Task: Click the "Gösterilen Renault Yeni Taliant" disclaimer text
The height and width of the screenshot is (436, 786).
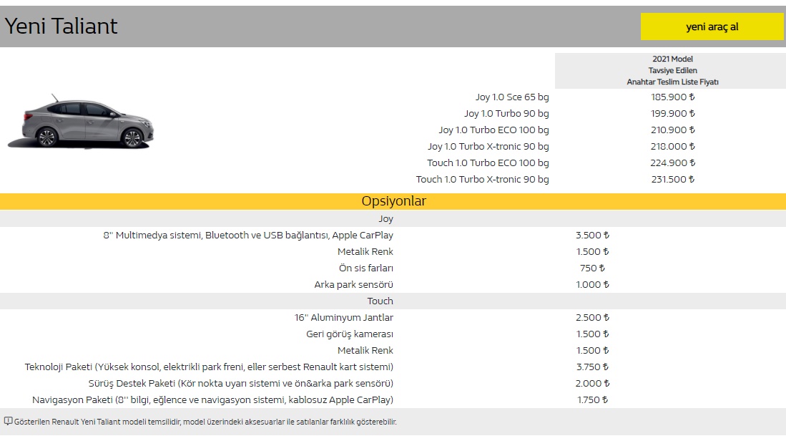Action: pos(205,422)
